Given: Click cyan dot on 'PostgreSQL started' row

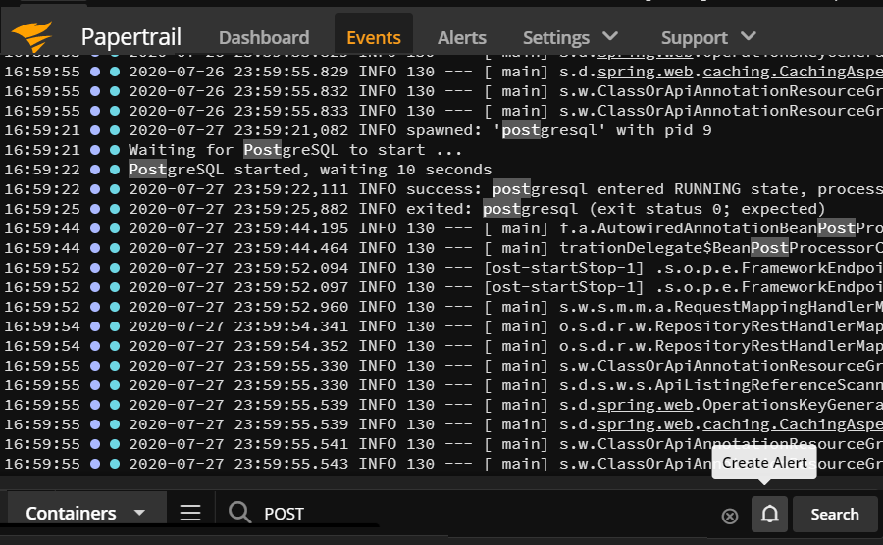Looking at the screenshot, I should tap(115, 170).
